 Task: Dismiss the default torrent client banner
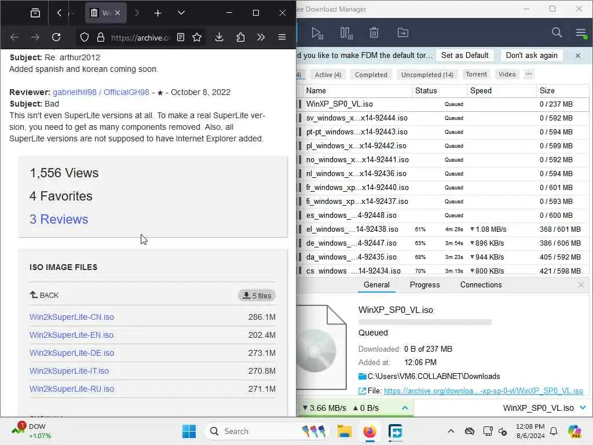pos(578,56)
